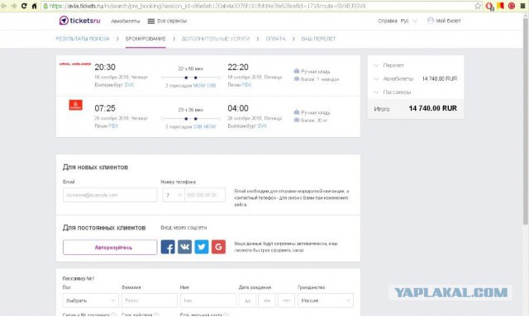Click hand luggage icon on 20:30 flight
The width and height of the screenshot is (529, 317).
tap(297, 71)
